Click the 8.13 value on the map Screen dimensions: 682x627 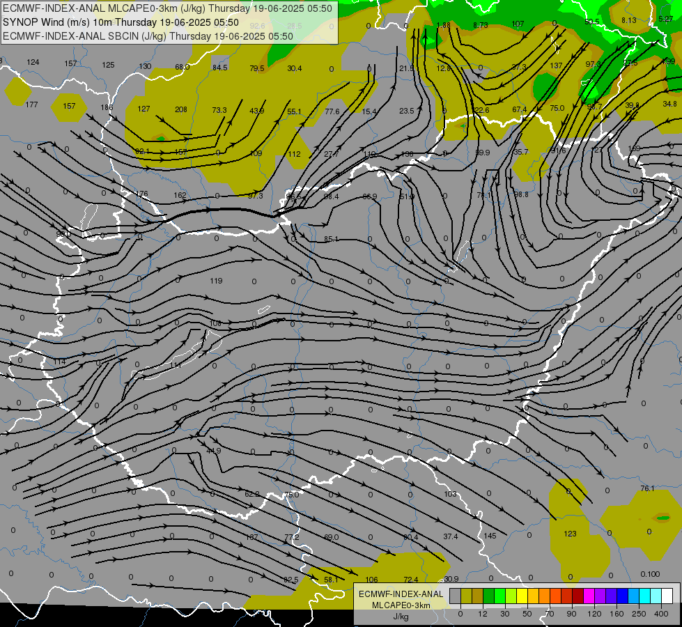click(628, 20)
